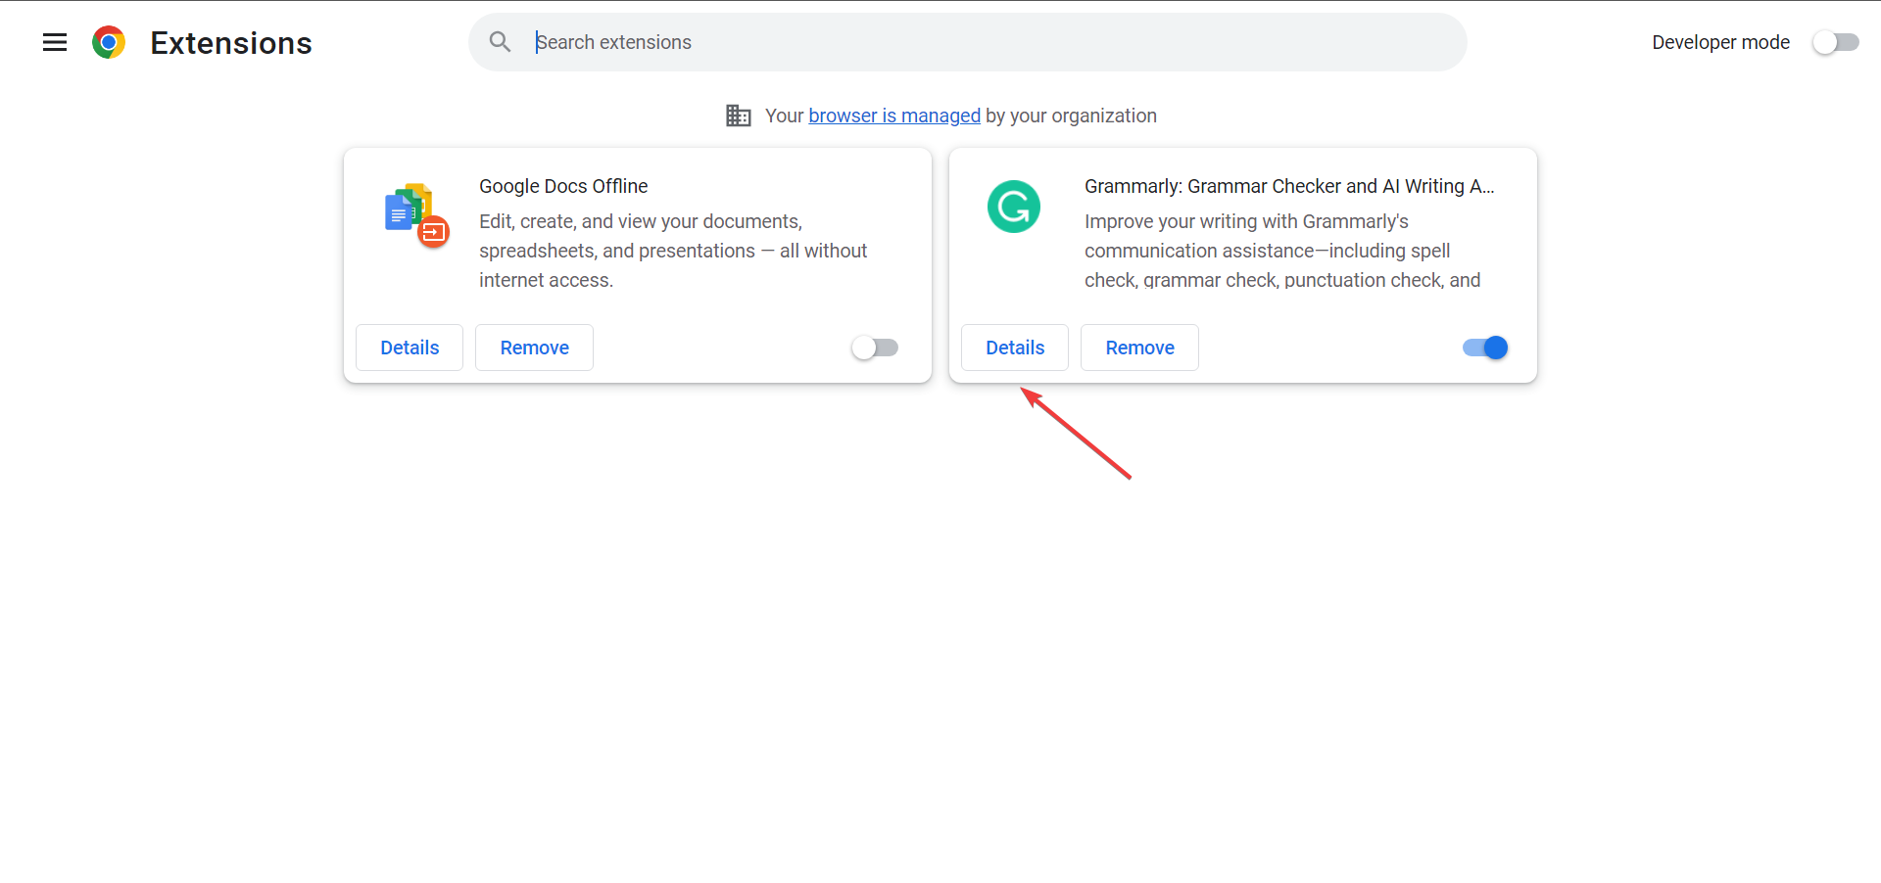
Task: Focus the Search extensions field
Action: tap(967, 42)
